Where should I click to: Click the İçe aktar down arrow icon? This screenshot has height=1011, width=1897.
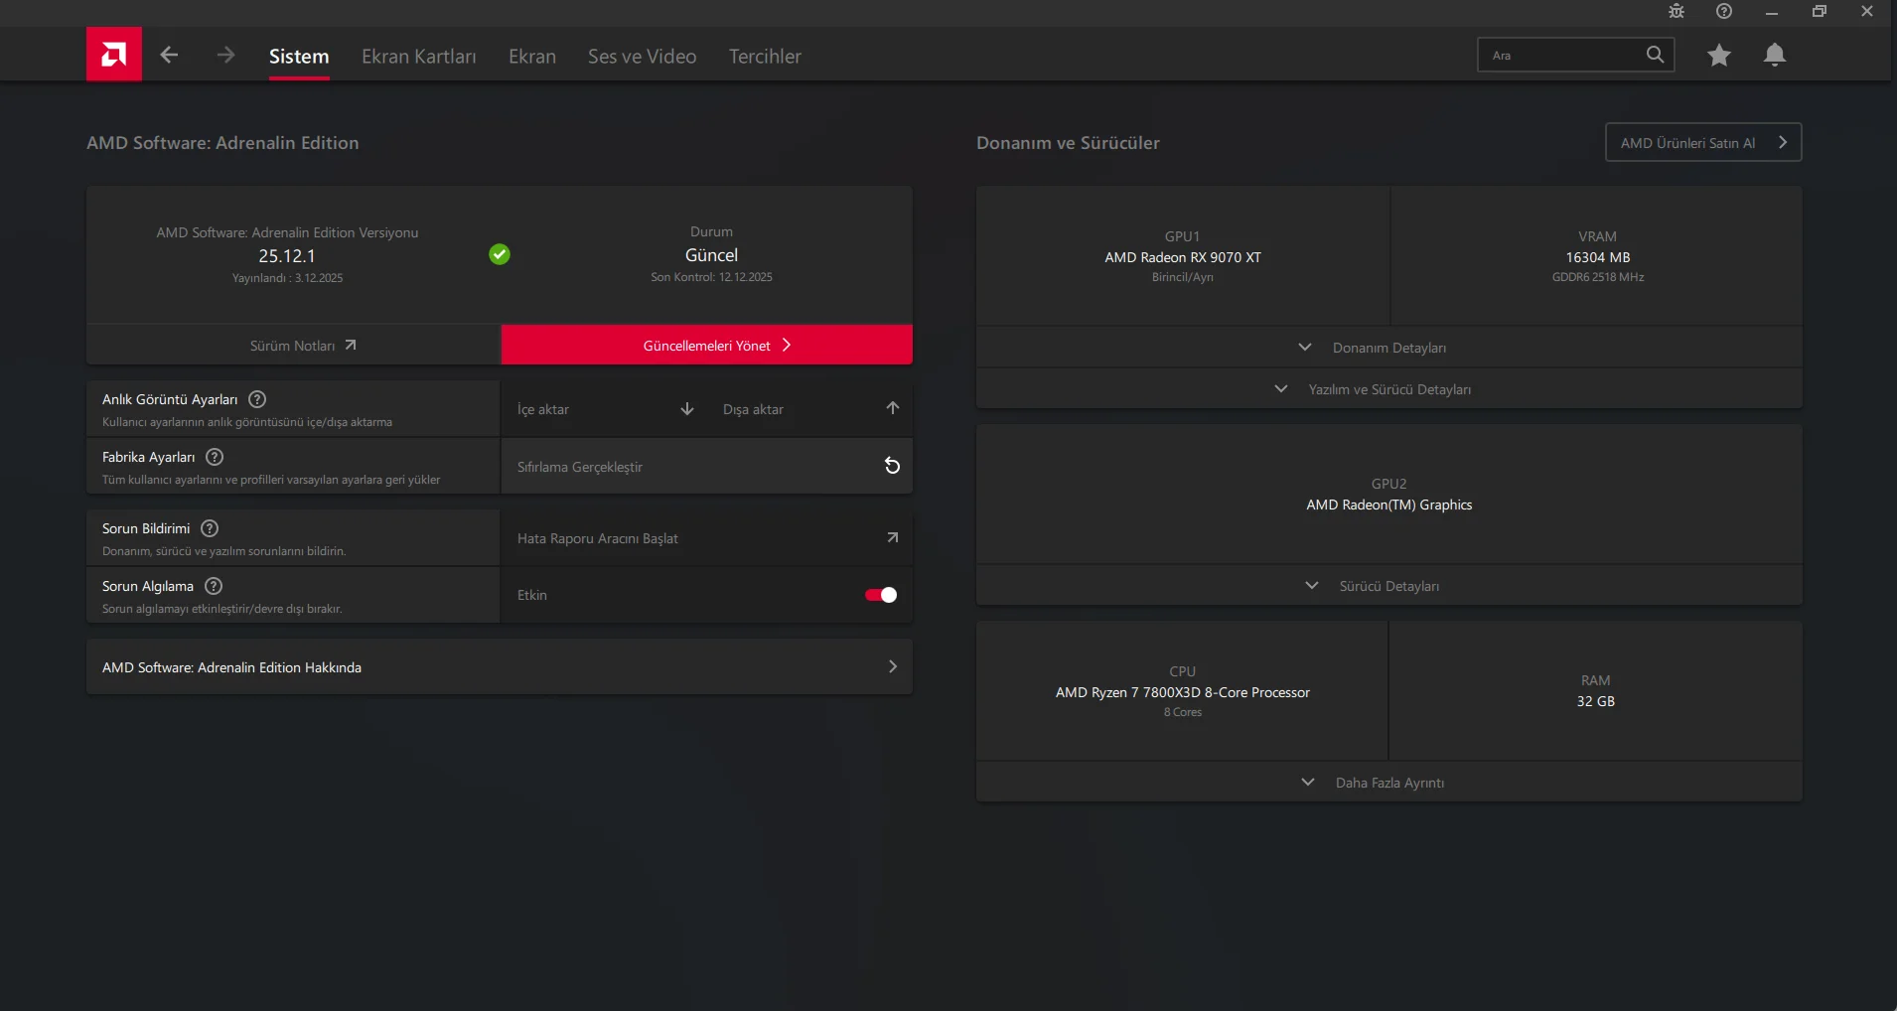[x=687, y=409]
